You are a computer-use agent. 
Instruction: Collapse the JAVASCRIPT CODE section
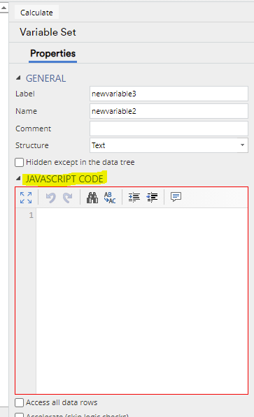pyautogui.click(x=18, y=178)
